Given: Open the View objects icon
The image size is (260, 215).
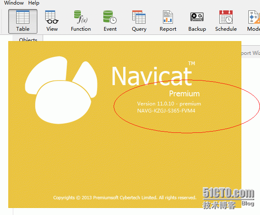Looking at the screenshot, I should [52, 21].
